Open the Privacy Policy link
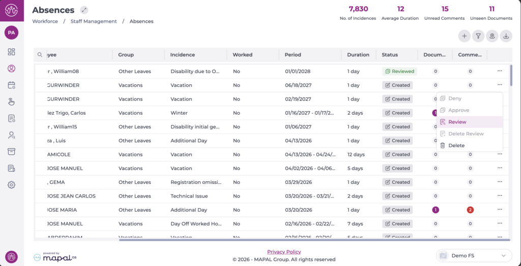The image size is (521, 266). [284, 252]
